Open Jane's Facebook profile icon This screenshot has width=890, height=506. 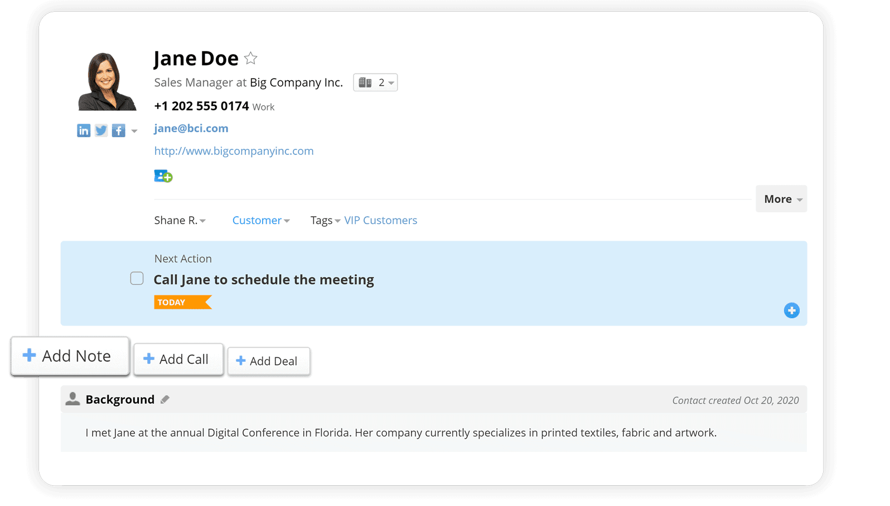(x=118, y=130)
